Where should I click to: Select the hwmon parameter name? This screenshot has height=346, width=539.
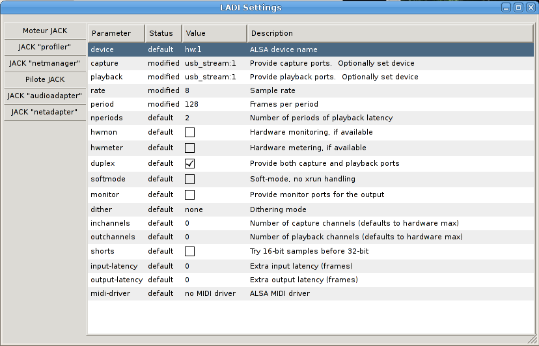(x=104, y=132)
